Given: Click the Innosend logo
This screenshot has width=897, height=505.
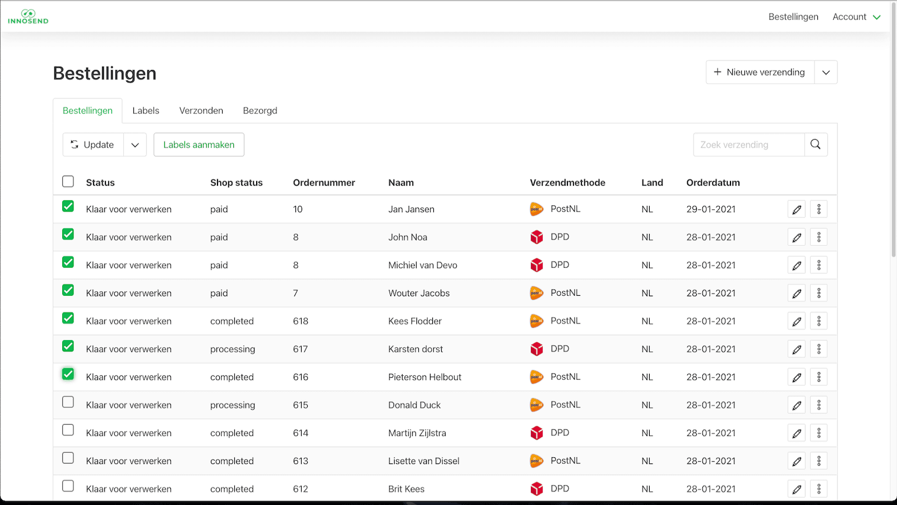Looking at the screenshot, I should 28,16.
